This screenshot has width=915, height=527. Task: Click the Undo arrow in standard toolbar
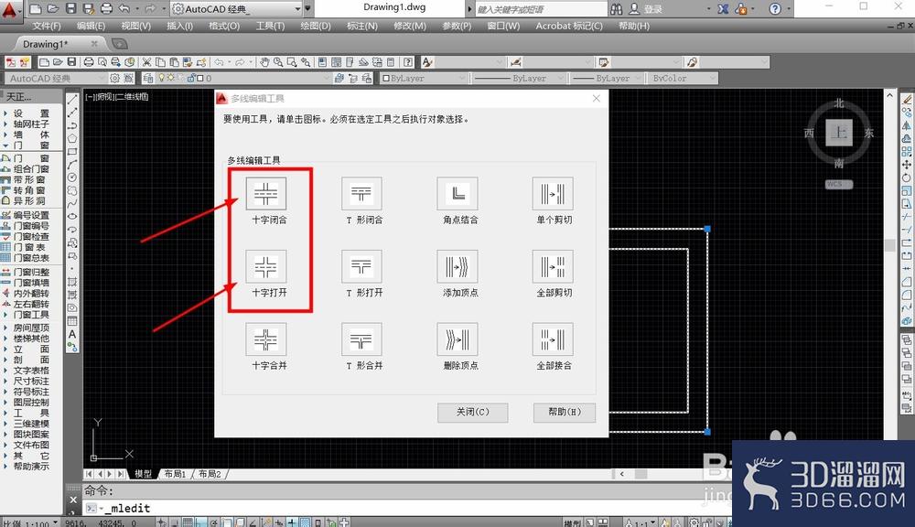coord(219,62)
